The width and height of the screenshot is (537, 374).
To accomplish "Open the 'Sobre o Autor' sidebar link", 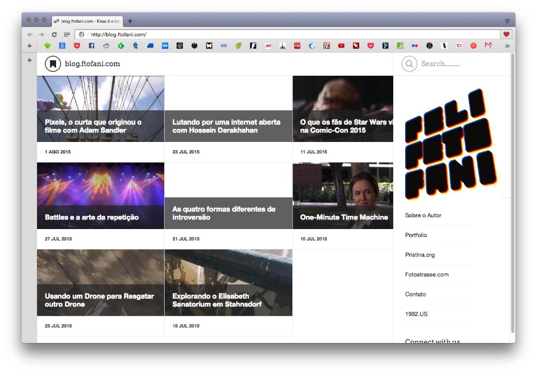I will [423, 215].
